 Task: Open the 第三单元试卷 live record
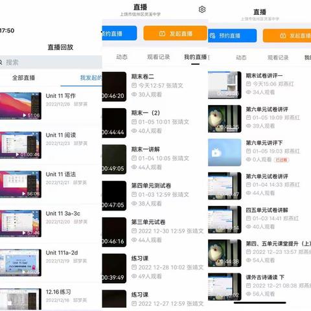[148, 222]
